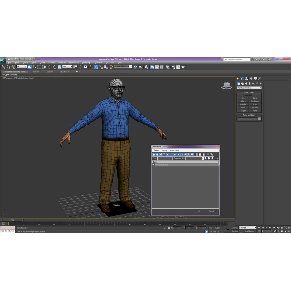291x291 pixels.
Task: Activate the Select and Scale tool
Action: [59, 67]
